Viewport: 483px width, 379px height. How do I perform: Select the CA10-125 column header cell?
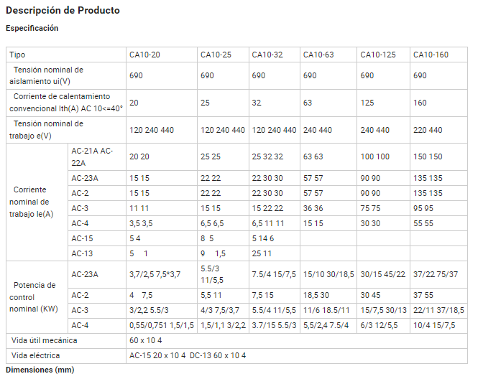pyautogui.click(x=384, y=55)
